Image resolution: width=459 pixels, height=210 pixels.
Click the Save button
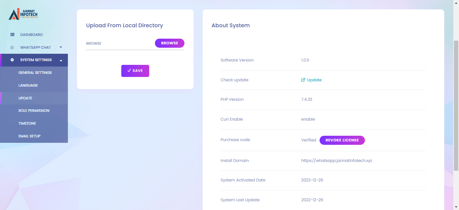(x=135, y=71)
